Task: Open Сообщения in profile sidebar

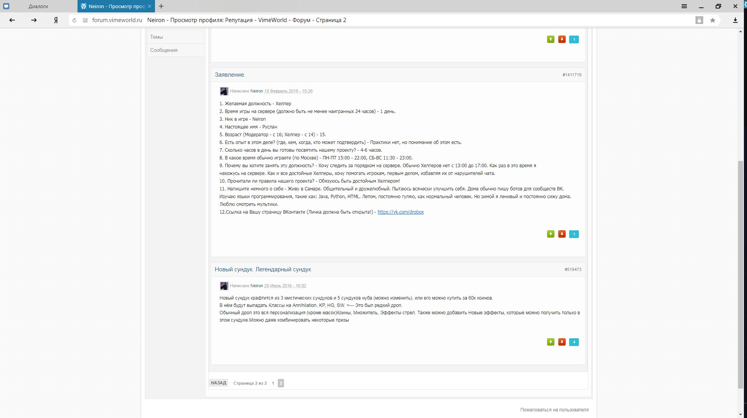Action: (x=164, y=50)
